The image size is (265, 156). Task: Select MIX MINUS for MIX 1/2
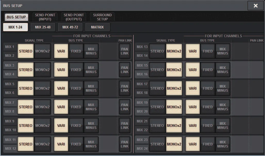click(x=91, y=51)
